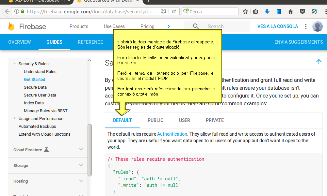The image size is (327, 196).
Task: Click ENVIA SUGGERIMENTS button
Action: pos(299,42)
